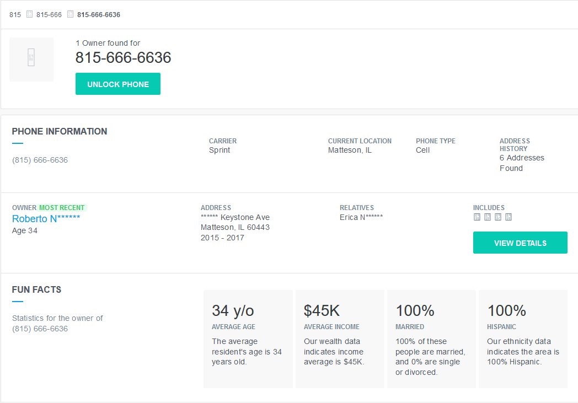This screenshot has height=403, width=578.
Task: Select the 34 y/o Average Age card
Action: coord(248,339)
